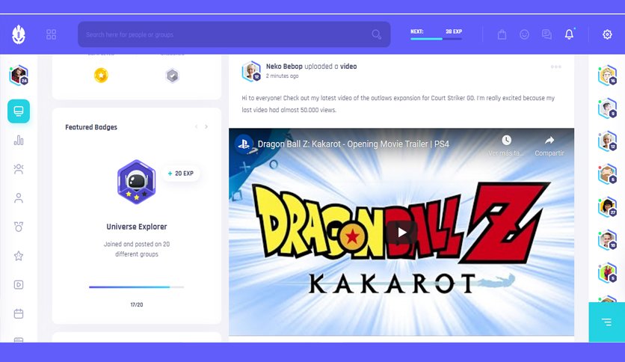Open your level 24 profile avatar

click(19, 76)
